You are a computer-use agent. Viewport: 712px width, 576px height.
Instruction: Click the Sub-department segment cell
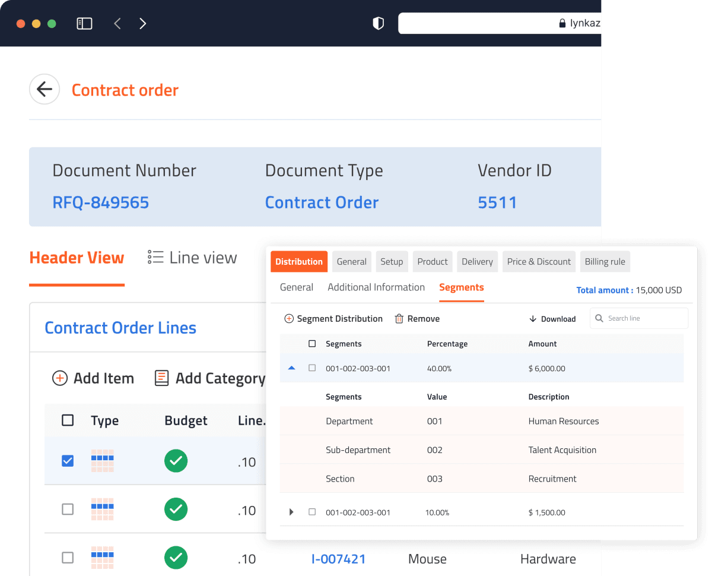(358, 450)
